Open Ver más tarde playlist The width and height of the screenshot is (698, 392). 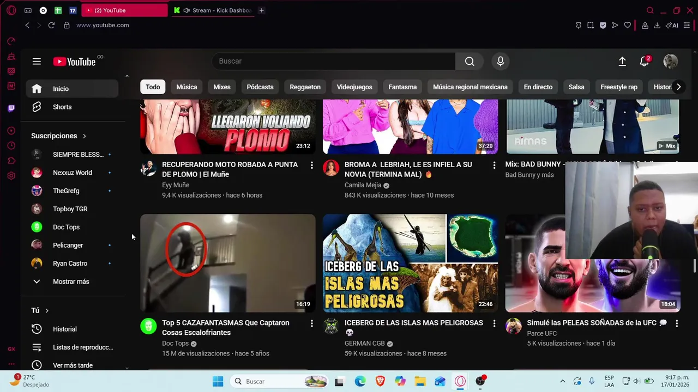pos(72,365)
